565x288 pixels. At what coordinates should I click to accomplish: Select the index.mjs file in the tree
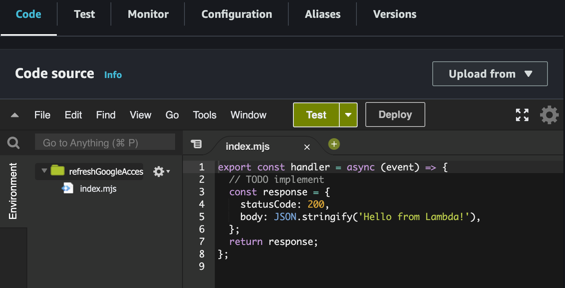coord(98,189)
